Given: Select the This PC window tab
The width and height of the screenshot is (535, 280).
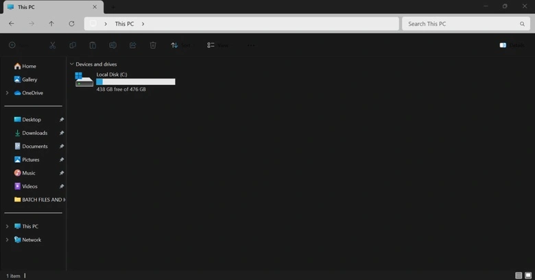Looking at the screenshot, I should (x=53, y=7).
